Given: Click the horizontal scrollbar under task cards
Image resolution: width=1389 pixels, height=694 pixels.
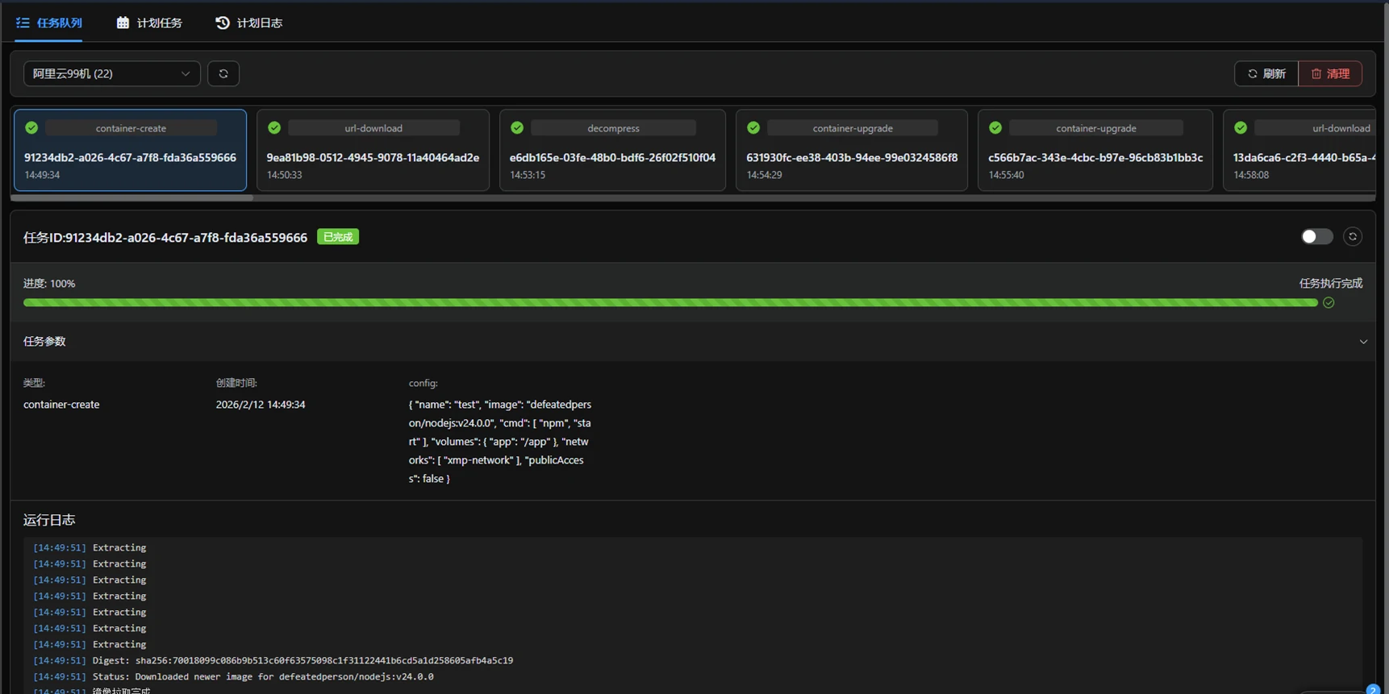Looking at the screenshot, I should pyautogui.click(x=132, y=197).
